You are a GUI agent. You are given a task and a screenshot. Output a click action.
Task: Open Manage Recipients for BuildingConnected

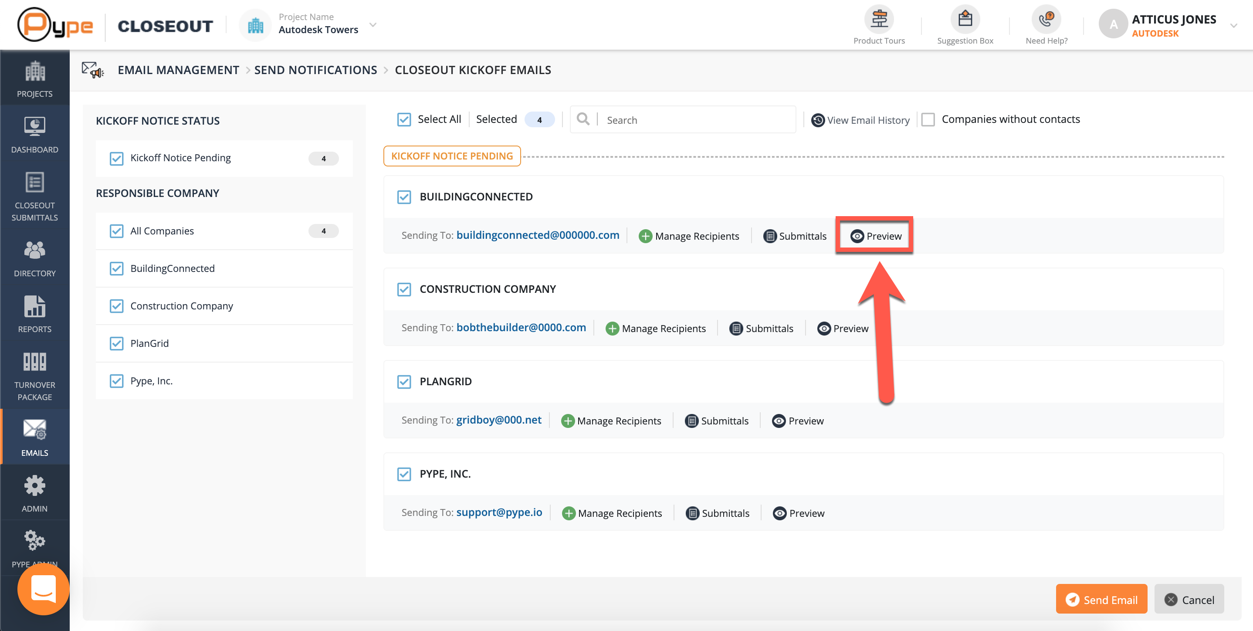(x=689, y=236)
